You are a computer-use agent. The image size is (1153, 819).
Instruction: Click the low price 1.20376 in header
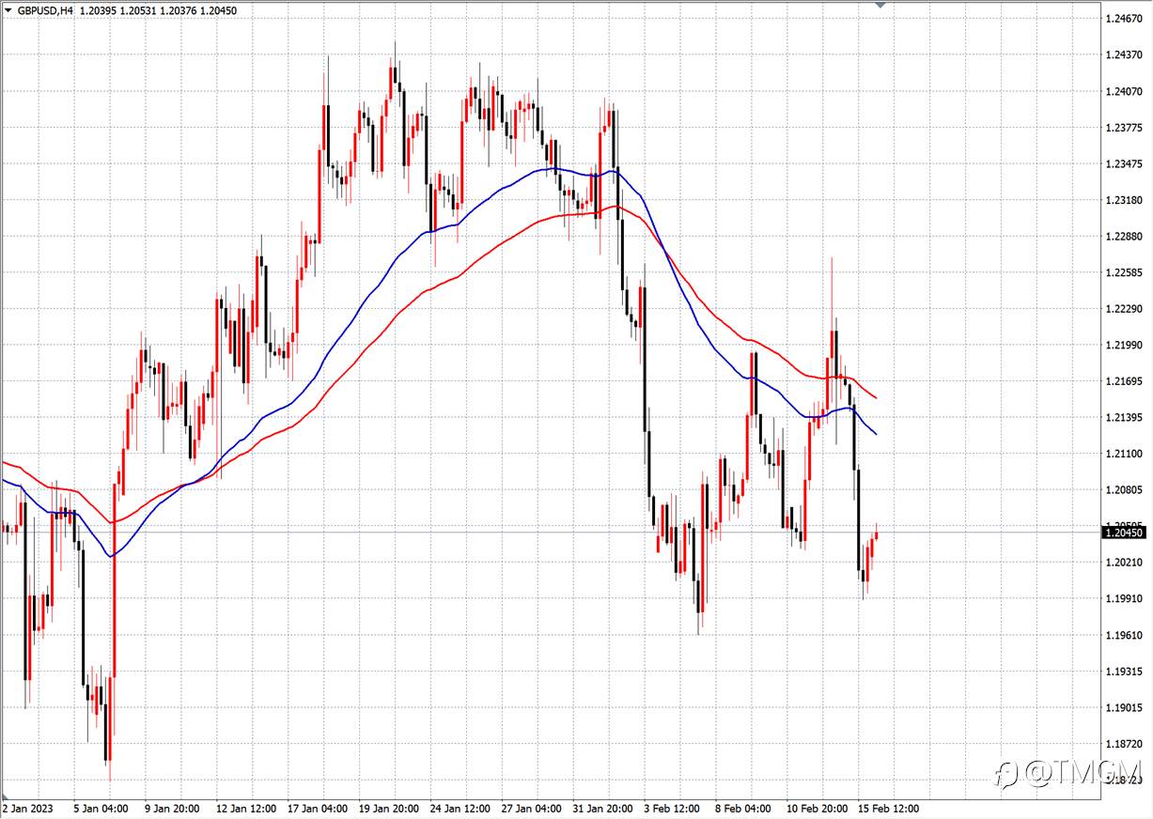(179, 10)
